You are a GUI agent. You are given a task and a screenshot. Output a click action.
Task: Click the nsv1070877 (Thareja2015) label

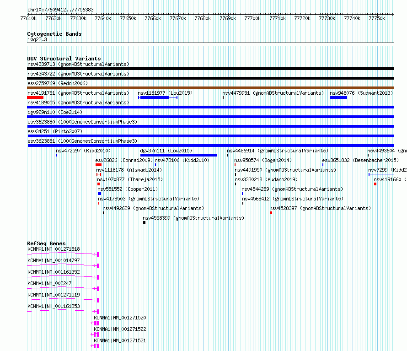click(130, 179)
